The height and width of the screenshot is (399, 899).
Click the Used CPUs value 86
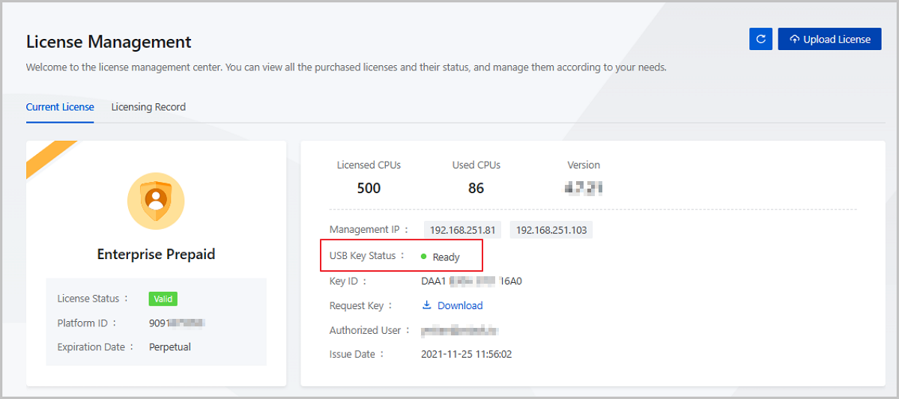tap(476, 188)
